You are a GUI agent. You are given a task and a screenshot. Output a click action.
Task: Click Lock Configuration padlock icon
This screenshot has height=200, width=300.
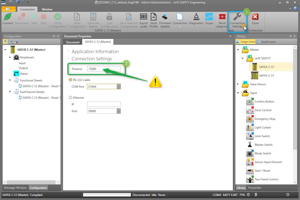pyautogui.click(x=109, y=17)
